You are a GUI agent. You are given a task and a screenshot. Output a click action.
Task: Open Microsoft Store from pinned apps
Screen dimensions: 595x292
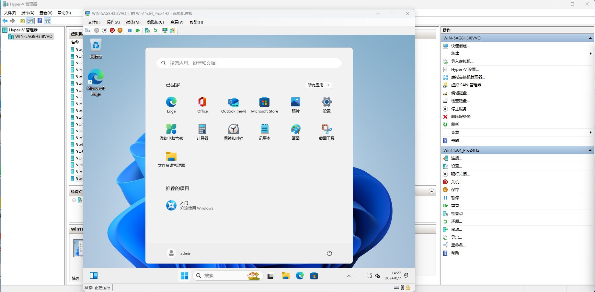265,105
